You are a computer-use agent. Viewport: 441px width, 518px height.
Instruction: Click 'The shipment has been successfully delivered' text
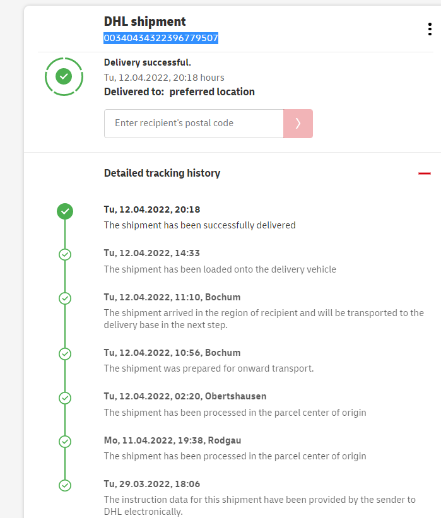pos(199,225)
